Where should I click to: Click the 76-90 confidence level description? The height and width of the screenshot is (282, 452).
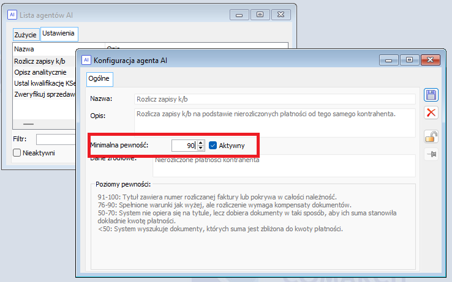pos(225,205)
